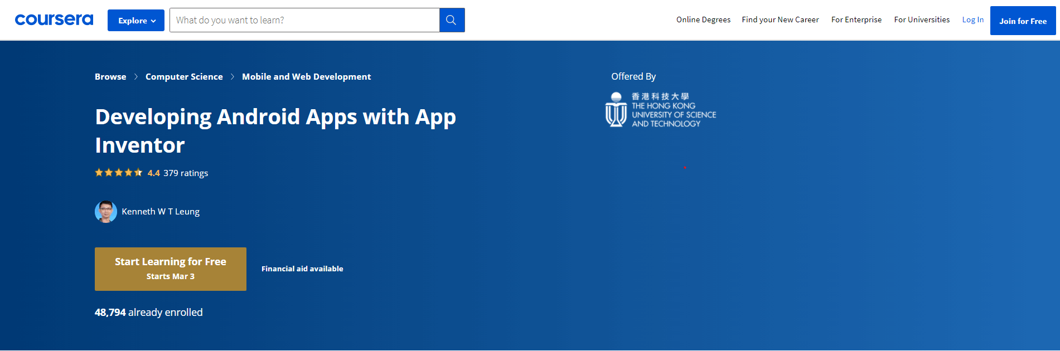Click Start Learning for Free button
This screenshot has width=1060, height=351.
171,269
